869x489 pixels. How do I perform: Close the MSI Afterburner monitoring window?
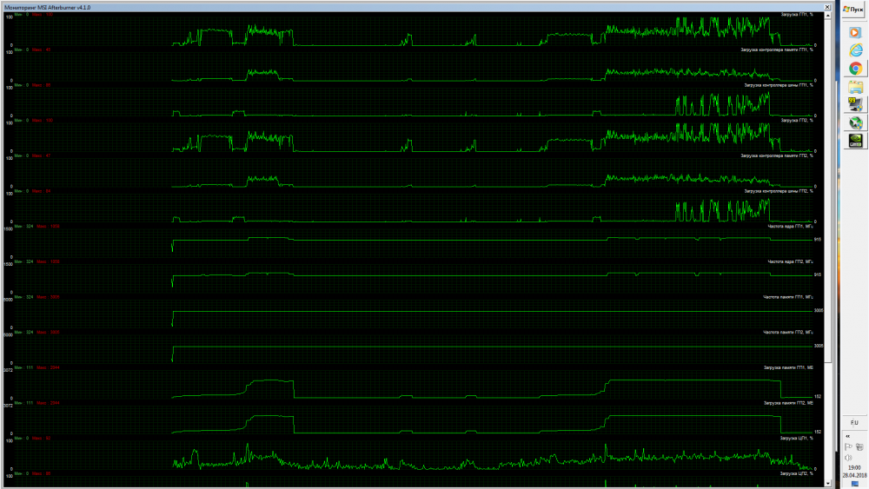[x=827, y=7]
